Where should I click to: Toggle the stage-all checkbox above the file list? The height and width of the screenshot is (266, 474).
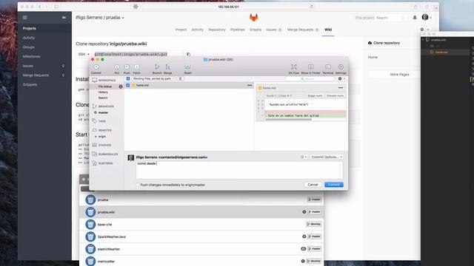coord(128,79)
